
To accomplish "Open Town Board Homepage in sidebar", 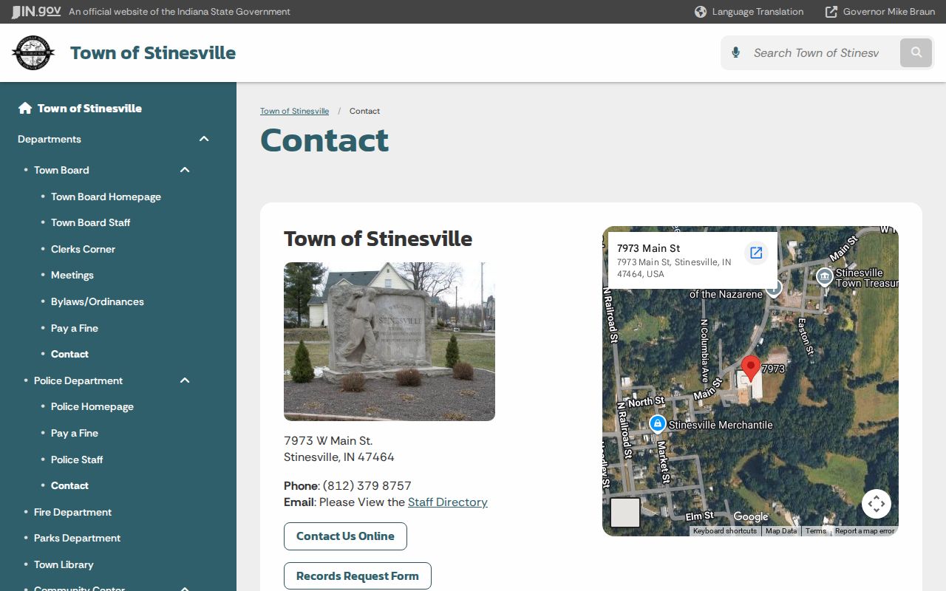I will pos(106,197).
